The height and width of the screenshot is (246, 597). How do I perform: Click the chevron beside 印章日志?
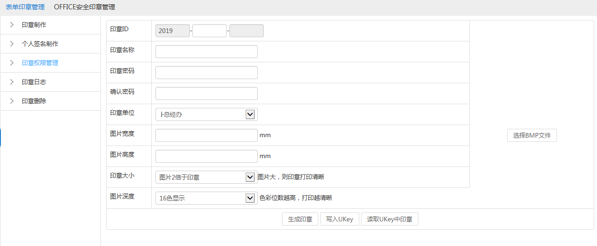12,82
